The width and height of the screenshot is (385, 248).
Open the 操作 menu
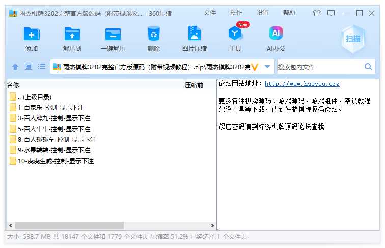point(236,13)
